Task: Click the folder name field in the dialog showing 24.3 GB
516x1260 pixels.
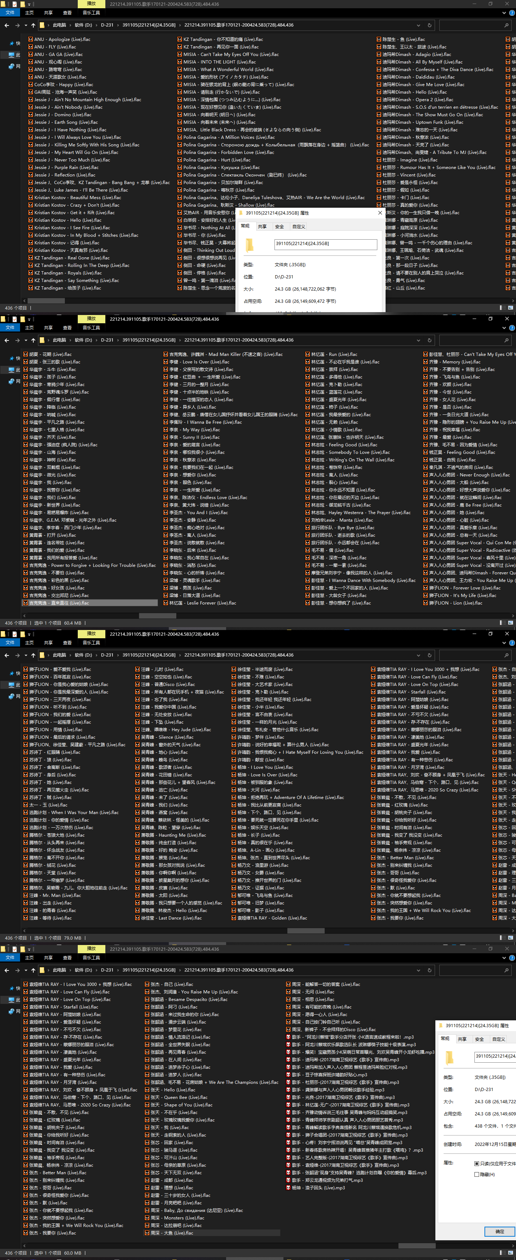Action: click(325, 244)
